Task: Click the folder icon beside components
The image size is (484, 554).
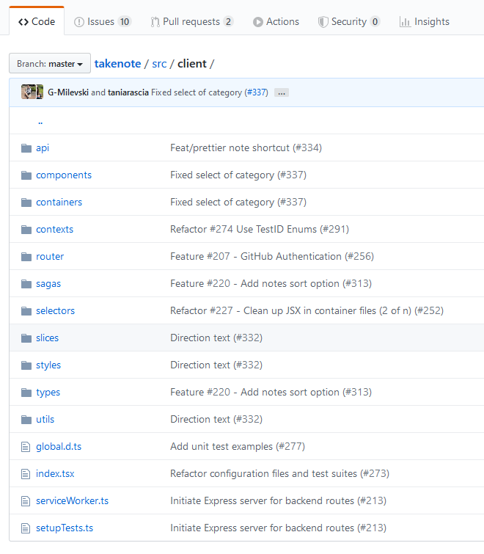Action: coord(26,175)
